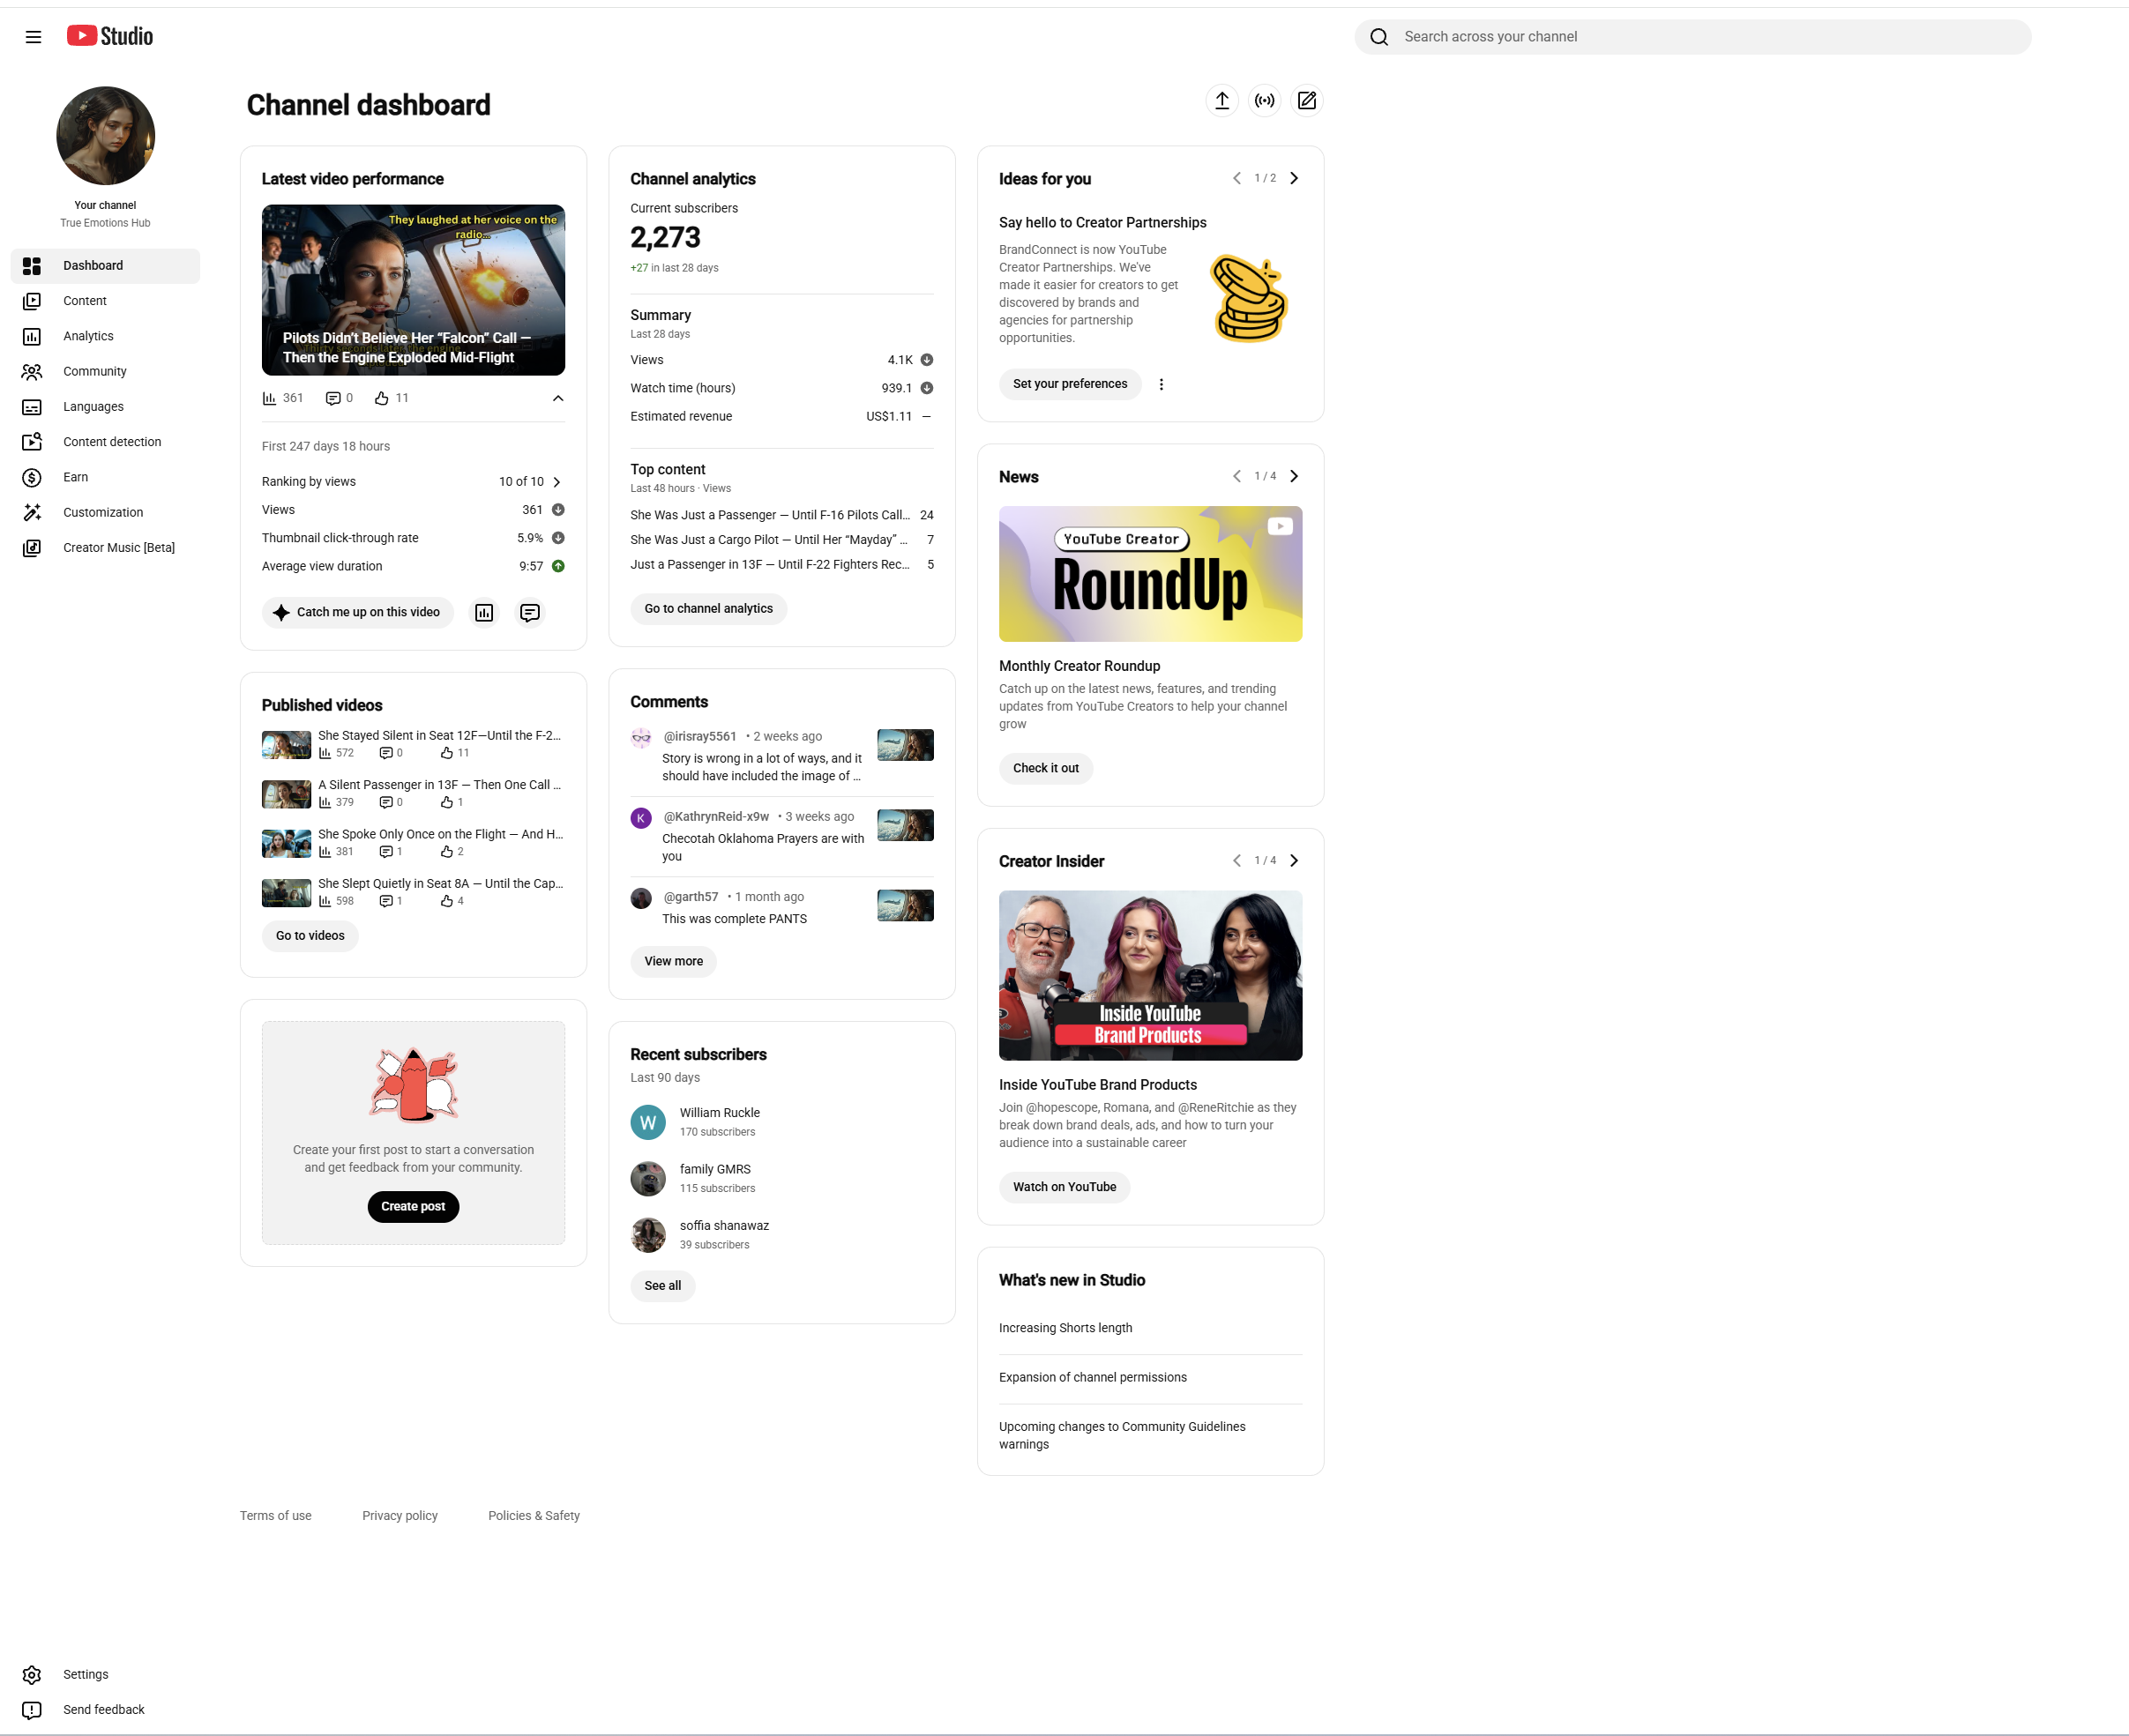The image size is (2129, 1736).
Task: Click next arrow in News card
Action: pos(1294,477)
